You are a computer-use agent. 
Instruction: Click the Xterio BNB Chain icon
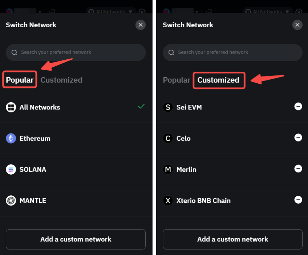click(168, 200)
